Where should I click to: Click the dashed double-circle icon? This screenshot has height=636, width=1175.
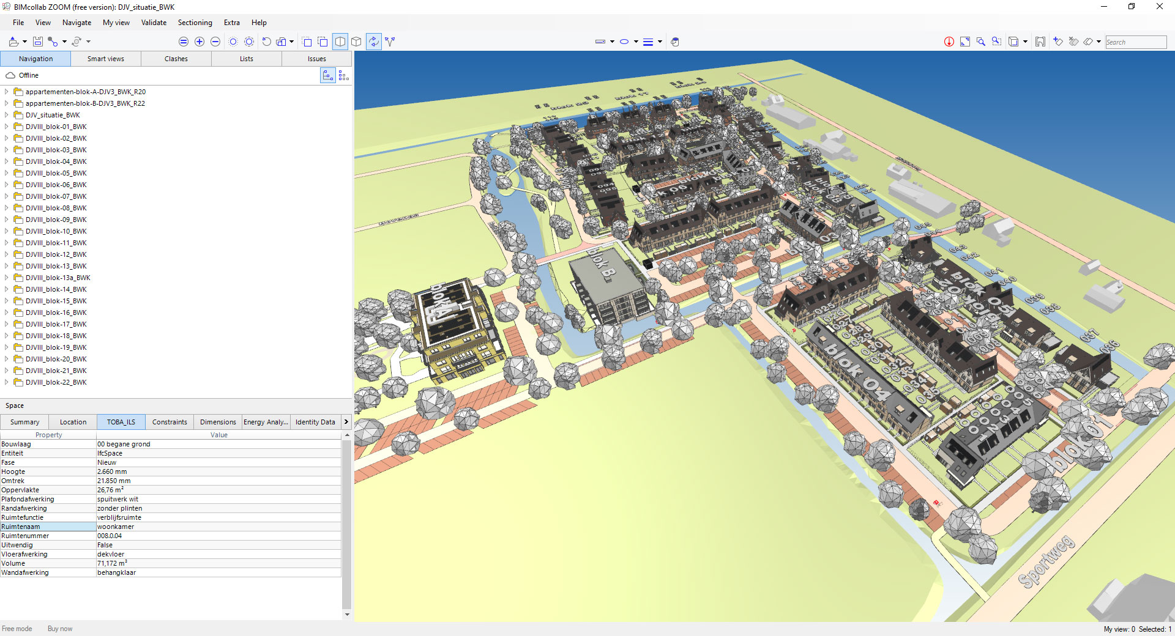coord(249,42)
